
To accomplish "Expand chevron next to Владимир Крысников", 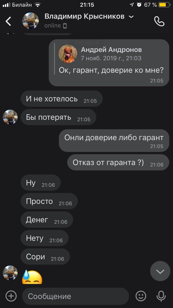I will click(131, 17).
